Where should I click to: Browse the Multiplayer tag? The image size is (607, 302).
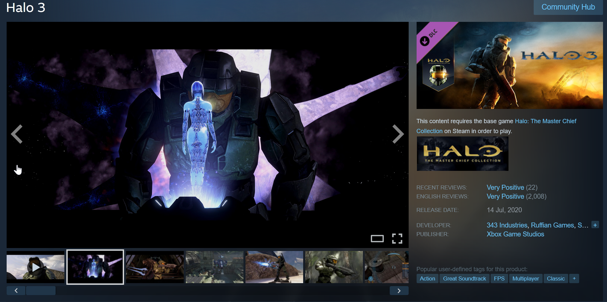click(526, 278)
